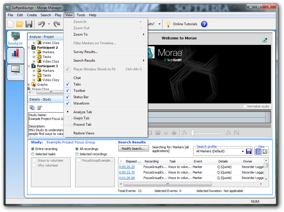
Task: Choose Restore Views menu item
Action: click(x=106, y=133)
